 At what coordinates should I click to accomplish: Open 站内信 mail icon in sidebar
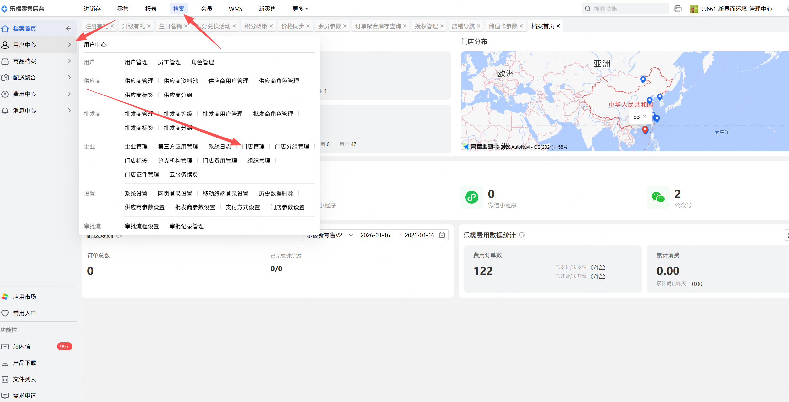click(5, 347)
